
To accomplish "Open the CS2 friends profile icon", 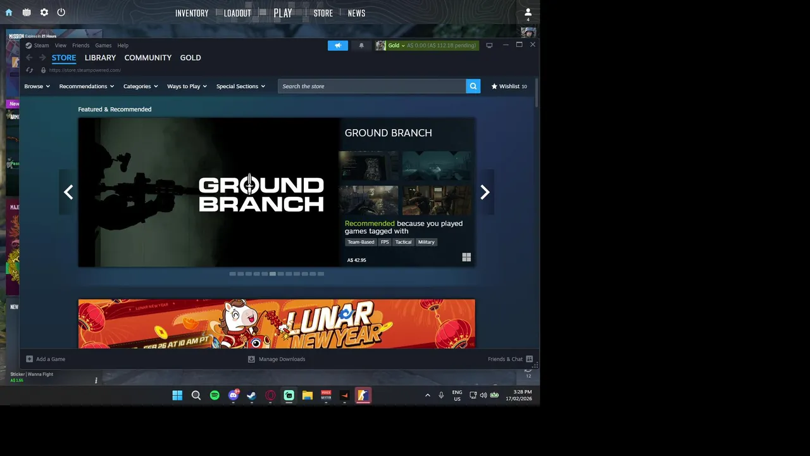I will click(528, 12).
